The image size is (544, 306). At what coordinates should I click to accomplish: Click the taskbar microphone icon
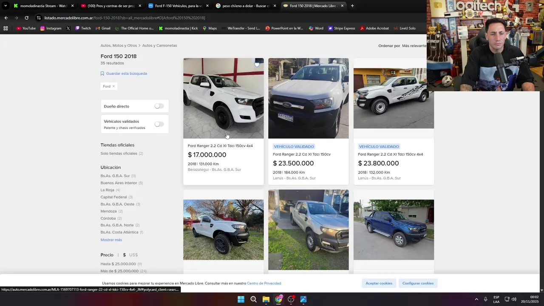point(485,299)
